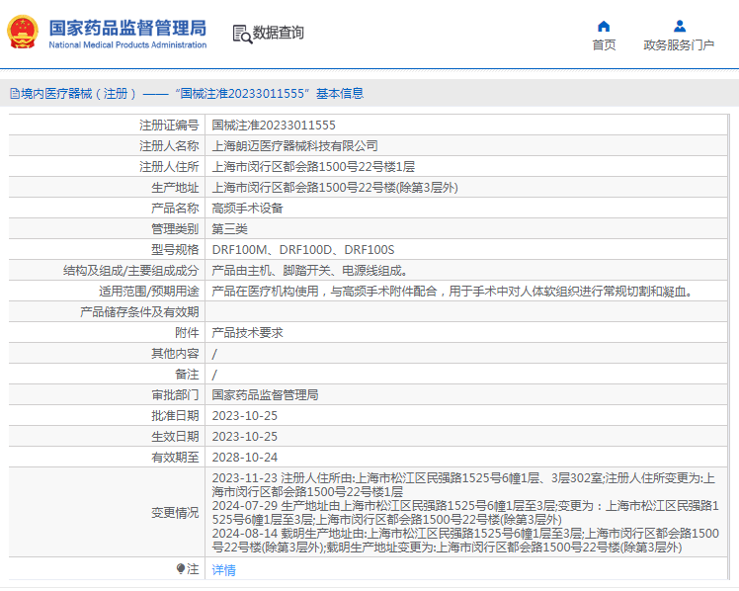The image size is (739, 591).
Task: Click the document icon before 境内医疗器械
Action: tap(15, 93)
